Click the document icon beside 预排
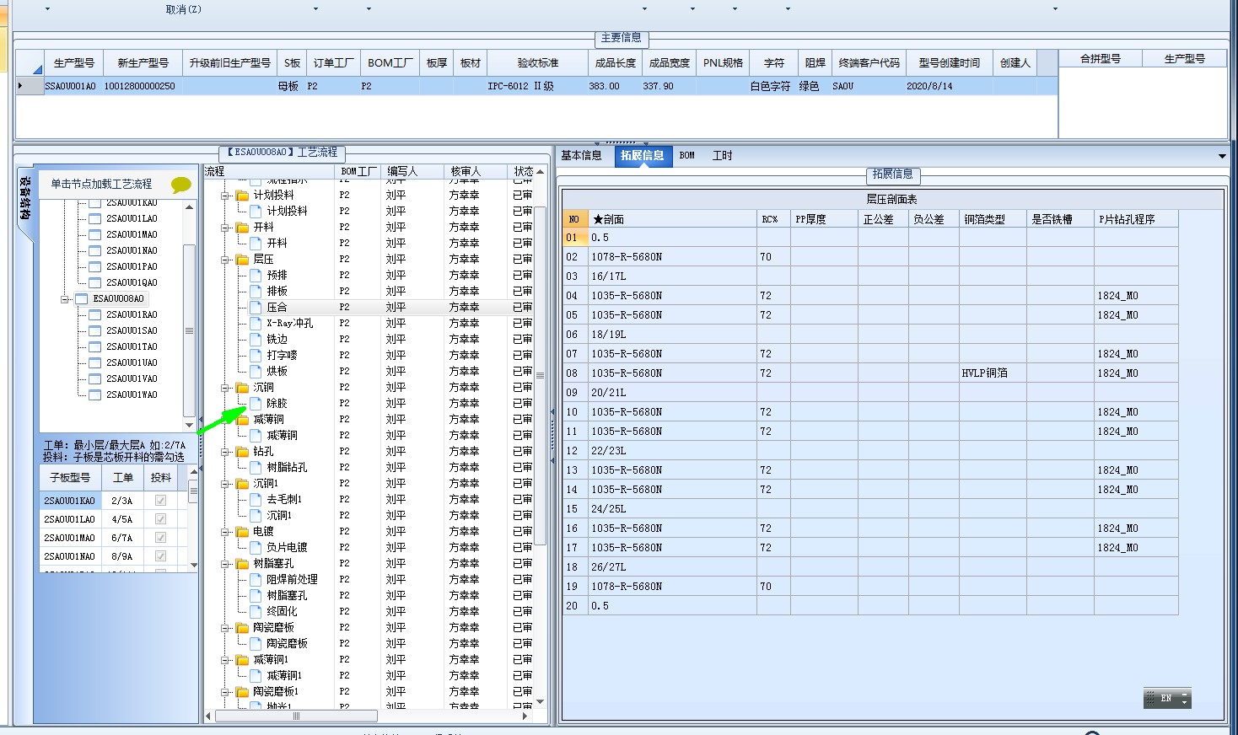The image size is (1238, 735). pyautogui.click(x=256, y=276)
